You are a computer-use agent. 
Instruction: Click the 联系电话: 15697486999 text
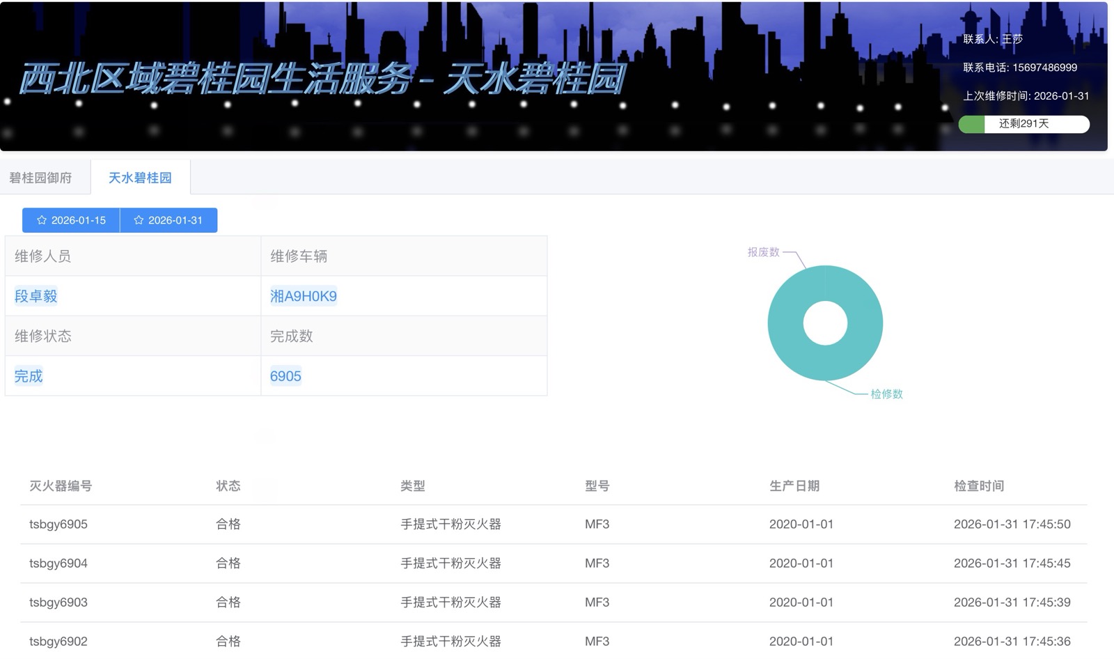point(1020,68)
